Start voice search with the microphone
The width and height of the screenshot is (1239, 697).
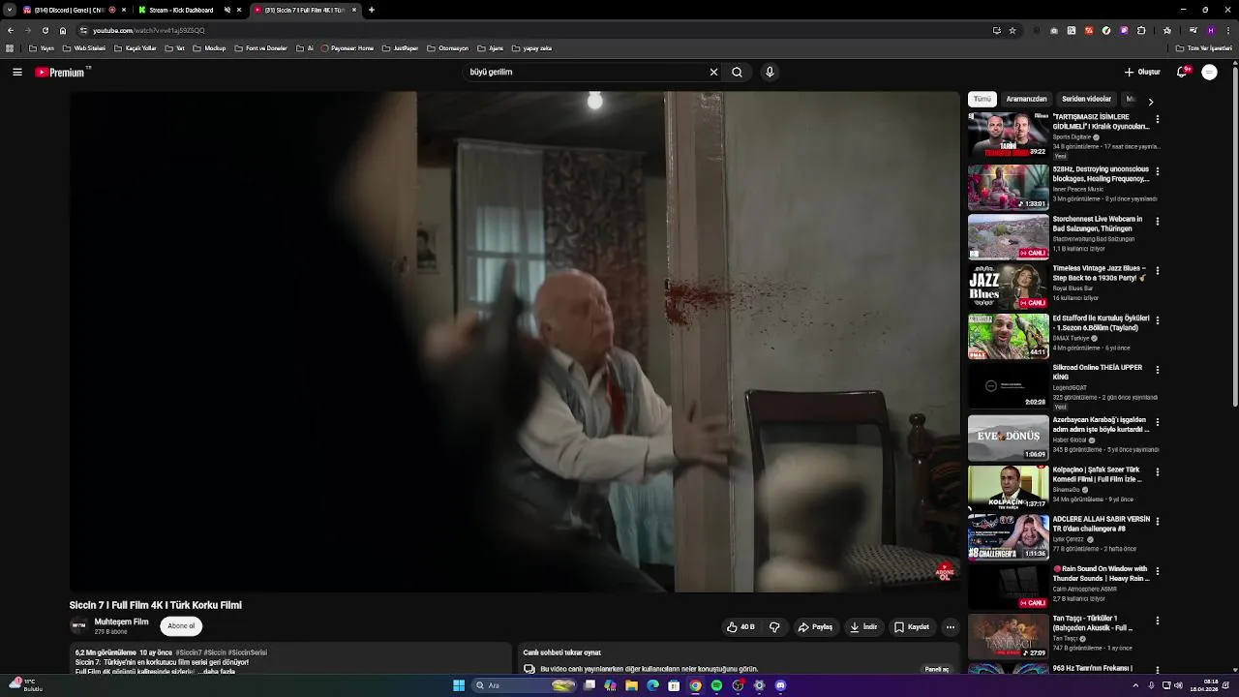[x=770, y=73]
